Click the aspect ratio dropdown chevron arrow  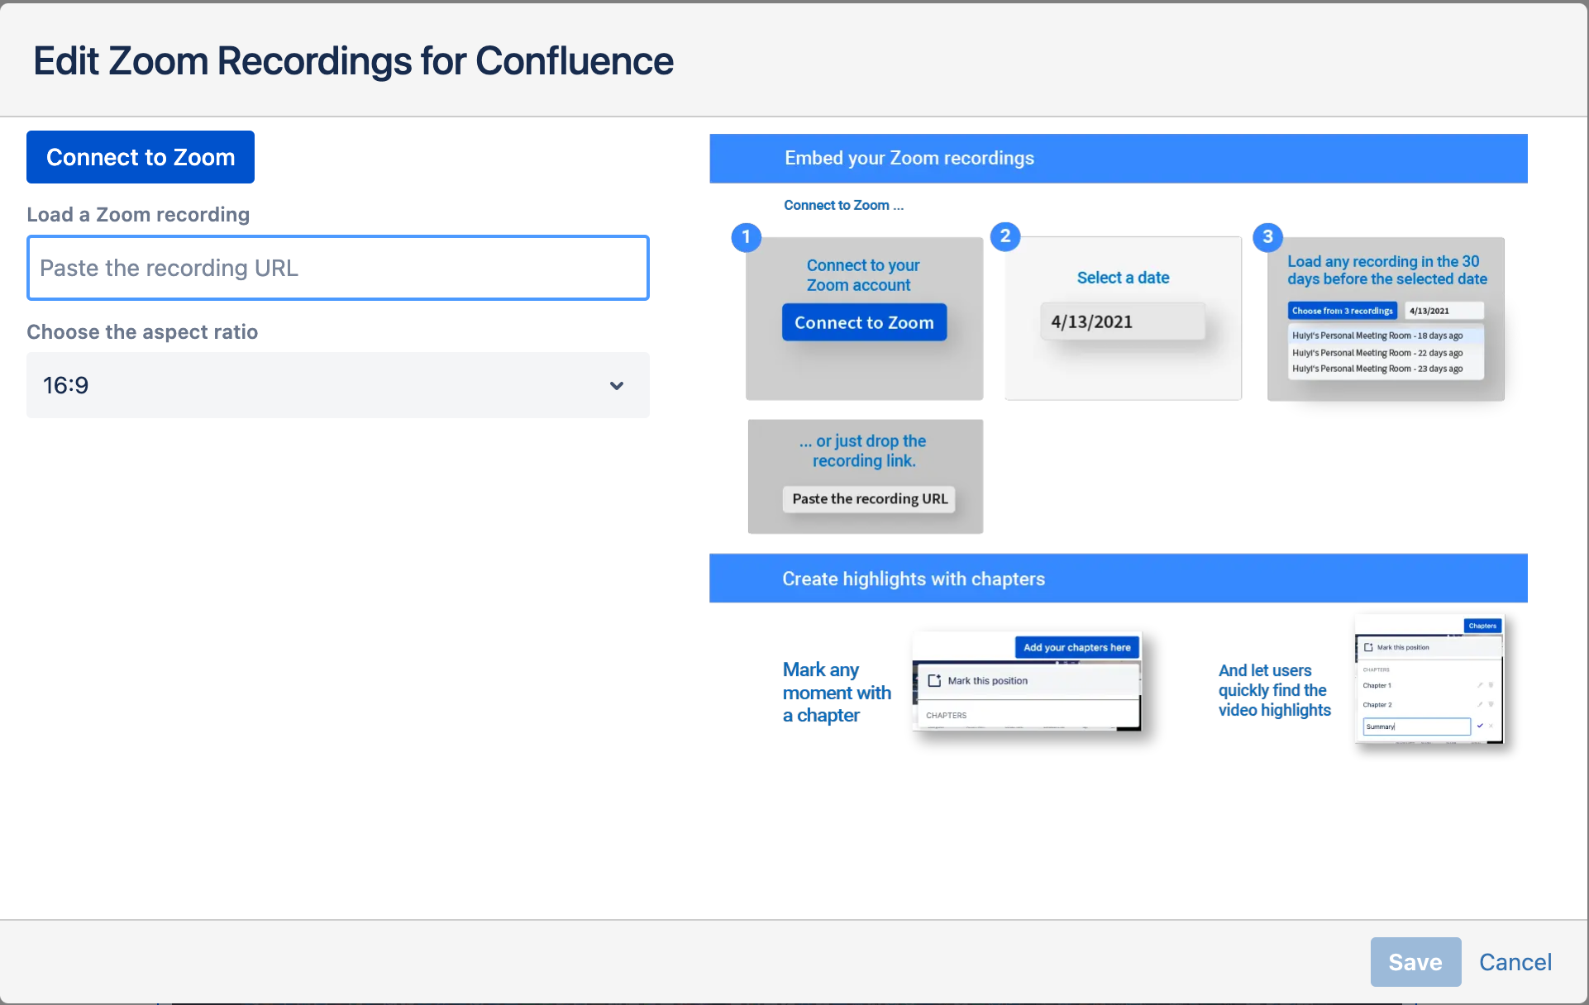click(x=617, y=386)
